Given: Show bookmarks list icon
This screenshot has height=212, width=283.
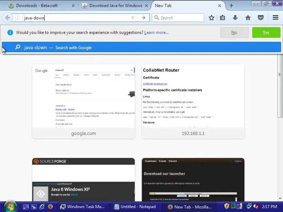Looking at the screenshot, I should [223, 18].
